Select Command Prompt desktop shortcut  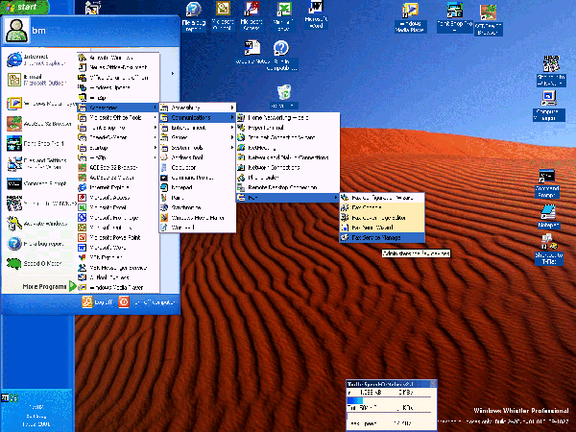(x=547, y=183)
